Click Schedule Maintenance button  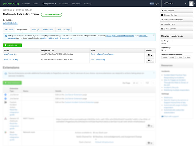click(176, 20)
